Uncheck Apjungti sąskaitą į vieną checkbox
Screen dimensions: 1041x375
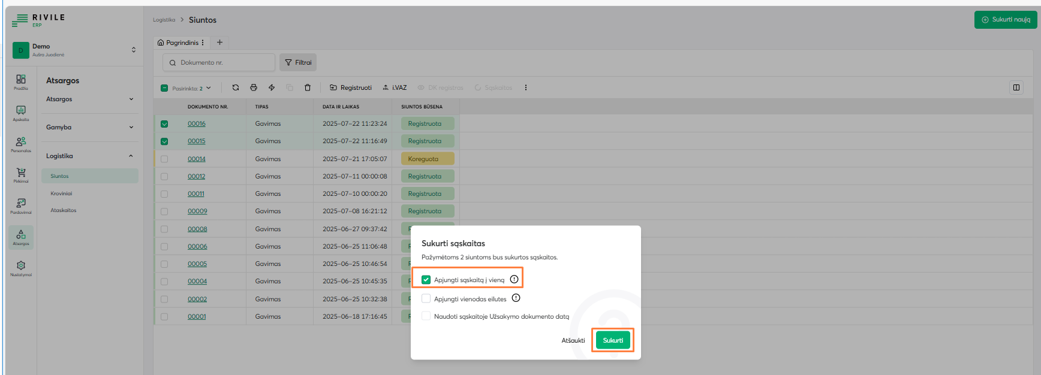426,280
